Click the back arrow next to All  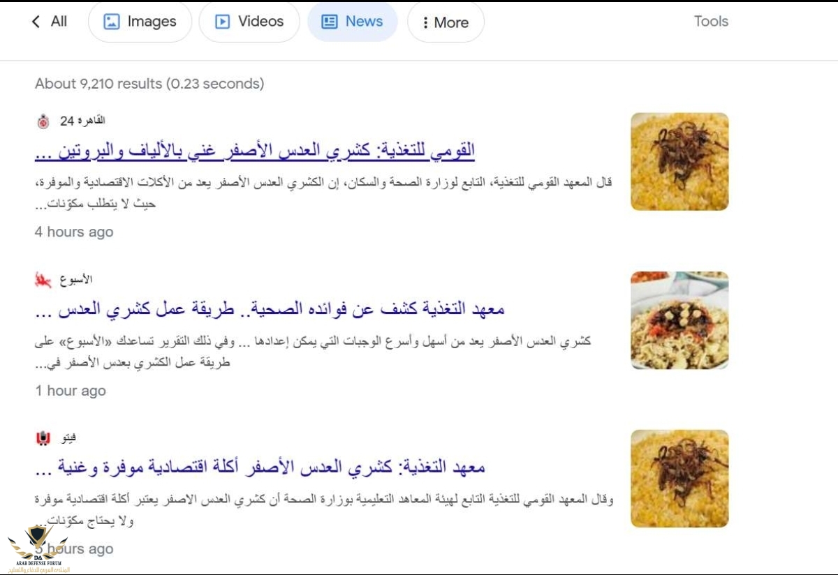(x=36, y=22)
